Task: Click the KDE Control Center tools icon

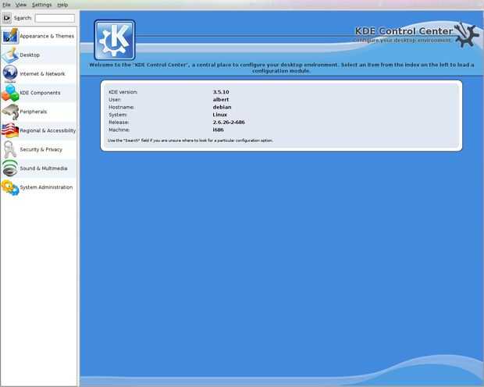Action: click(467, 34)
